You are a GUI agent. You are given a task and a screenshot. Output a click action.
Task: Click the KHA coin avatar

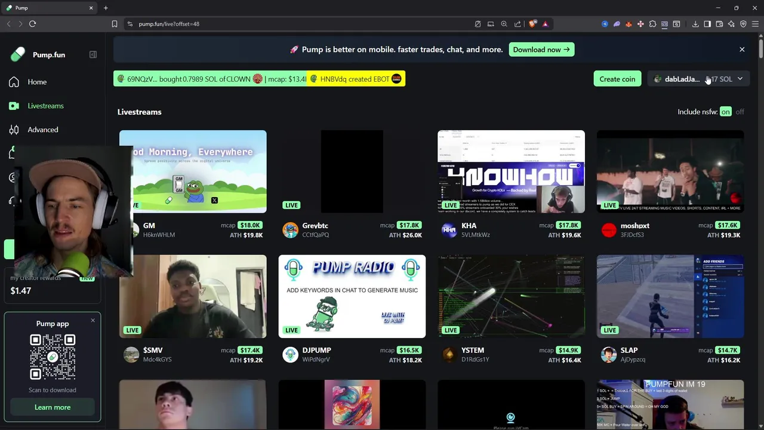point(449,230)
